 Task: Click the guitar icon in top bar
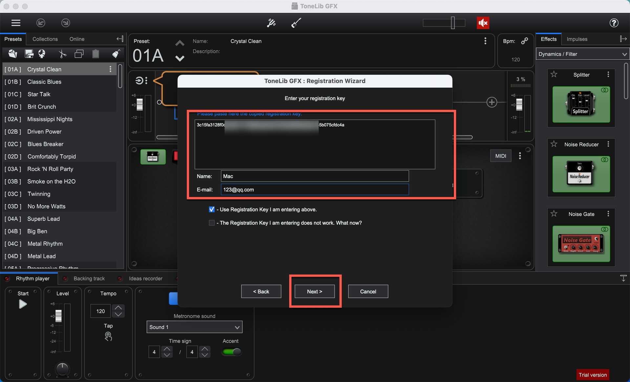coord(296,23)
